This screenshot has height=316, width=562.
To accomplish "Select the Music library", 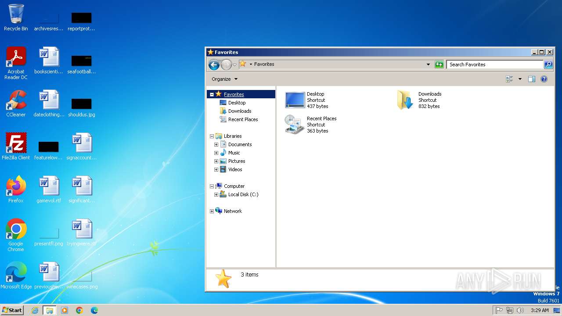I will (234, 153).
